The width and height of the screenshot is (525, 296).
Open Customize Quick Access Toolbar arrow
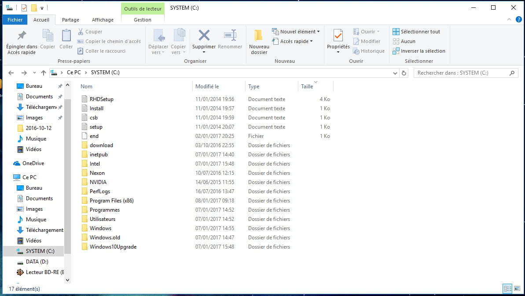coord(42,8)
